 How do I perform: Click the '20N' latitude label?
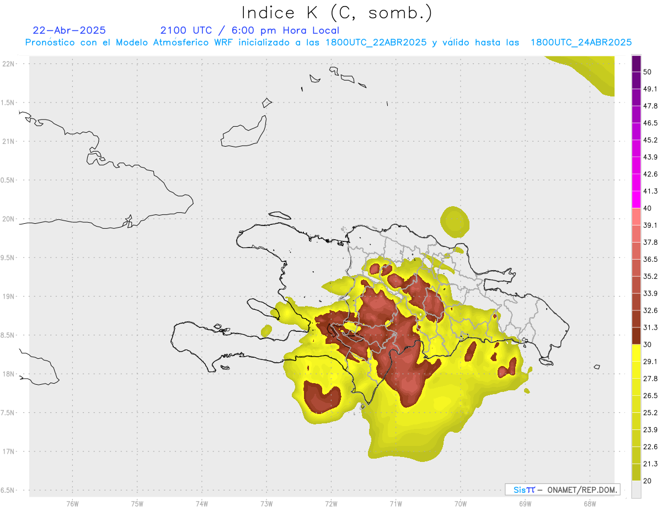coord(9,219)
